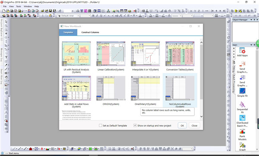The height and width of the screenshot is (156, 259).
Task: Select LR with Residual Analysis template
Action: pyautogui.click(x=76, y=57)
